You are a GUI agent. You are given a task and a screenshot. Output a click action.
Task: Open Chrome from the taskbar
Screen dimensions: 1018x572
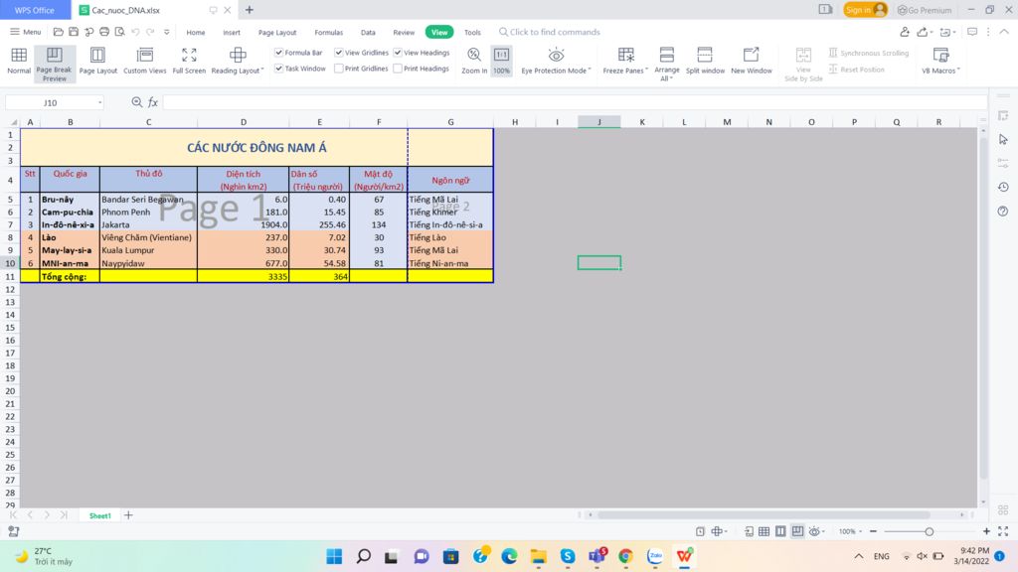tap(626, 556)
